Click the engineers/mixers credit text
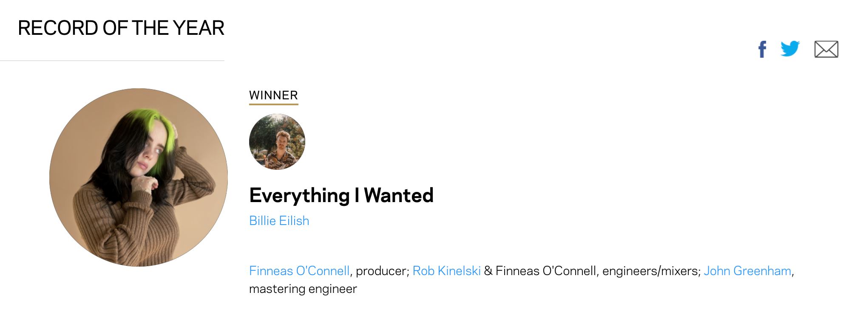The height and width of the screenshot is (315, 857). (651, 271)
